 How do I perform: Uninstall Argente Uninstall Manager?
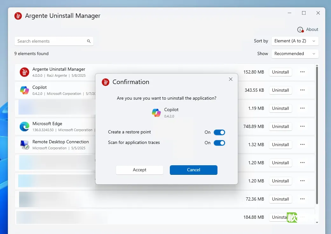pyautogui.click(x=280, y=72)
